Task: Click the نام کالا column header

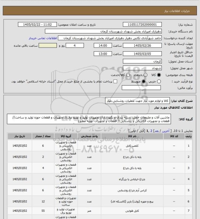Action: 132,136
